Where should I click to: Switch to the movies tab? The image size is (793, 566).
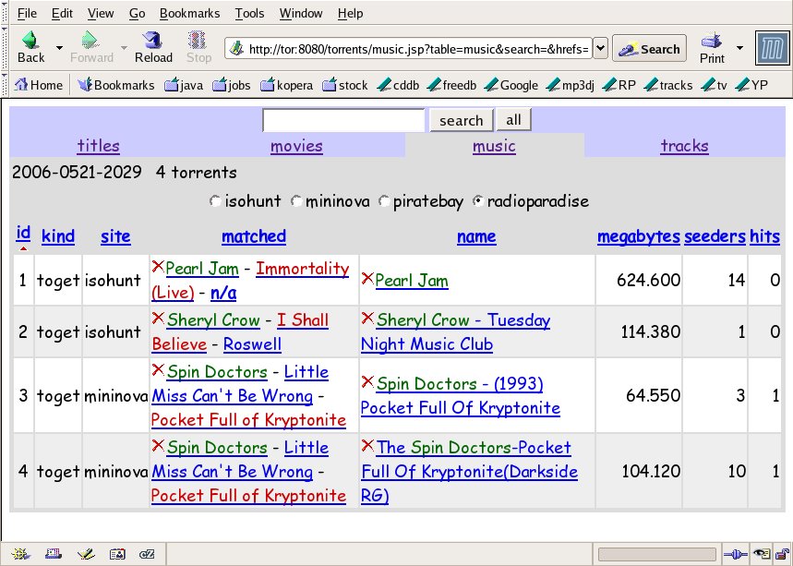tap(296, 146)
